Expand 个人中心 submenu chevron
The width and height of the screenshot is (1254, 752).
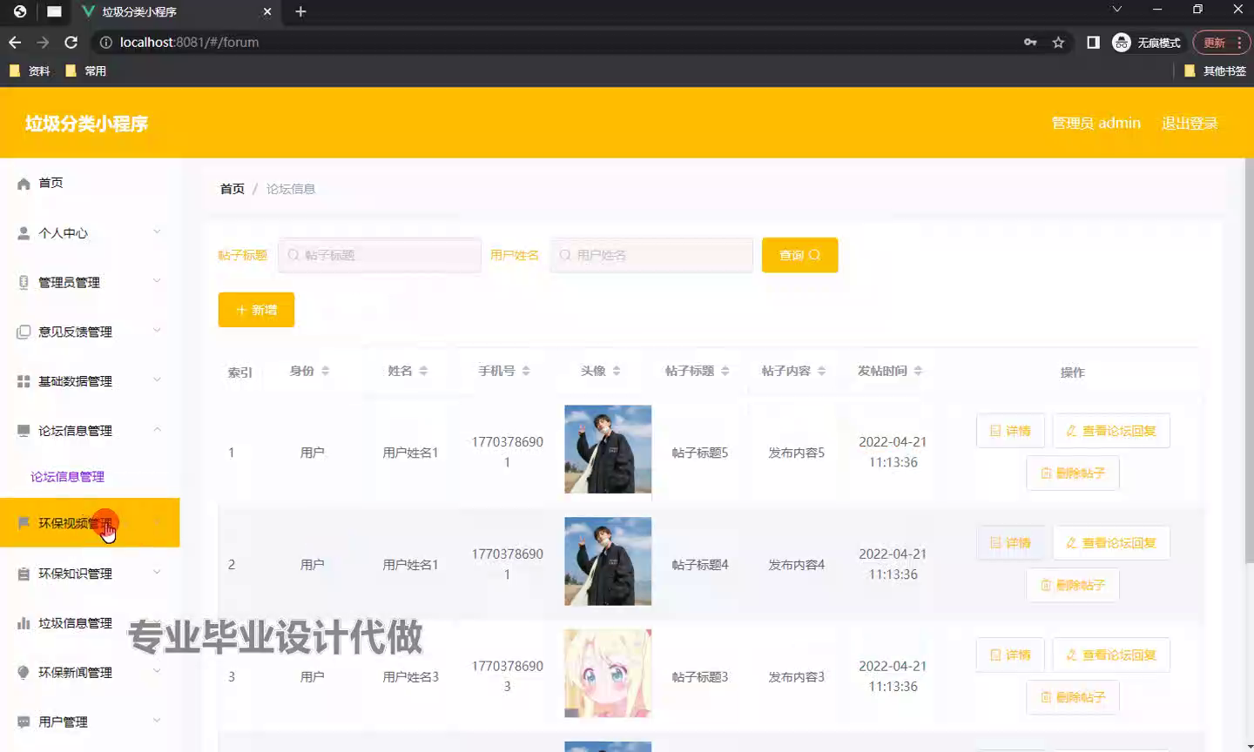coord(157,232)
